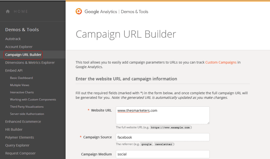270x159 pixels.
Task: Click the google example code text
Action: tap(146, 144)
